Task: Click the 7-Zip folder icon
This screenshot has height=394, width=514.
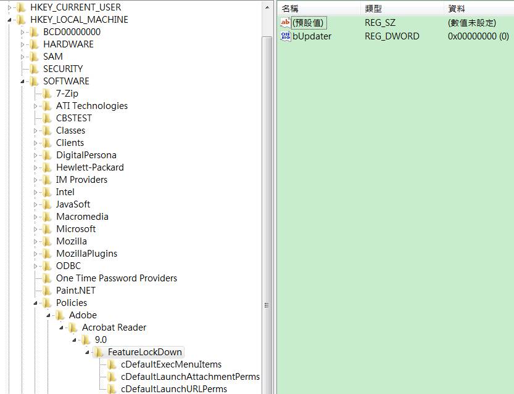Action: 47,93
